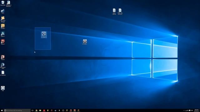Click the red striped square taskbar icon
The width and height of the screenshot is (200, 112).
[x=75, y=110]
